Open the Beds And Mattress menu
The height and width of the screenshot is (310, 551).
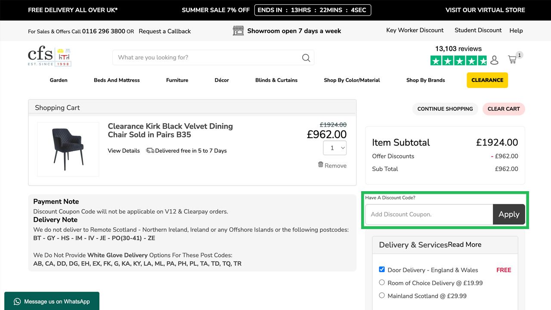(x=117, y=80)
